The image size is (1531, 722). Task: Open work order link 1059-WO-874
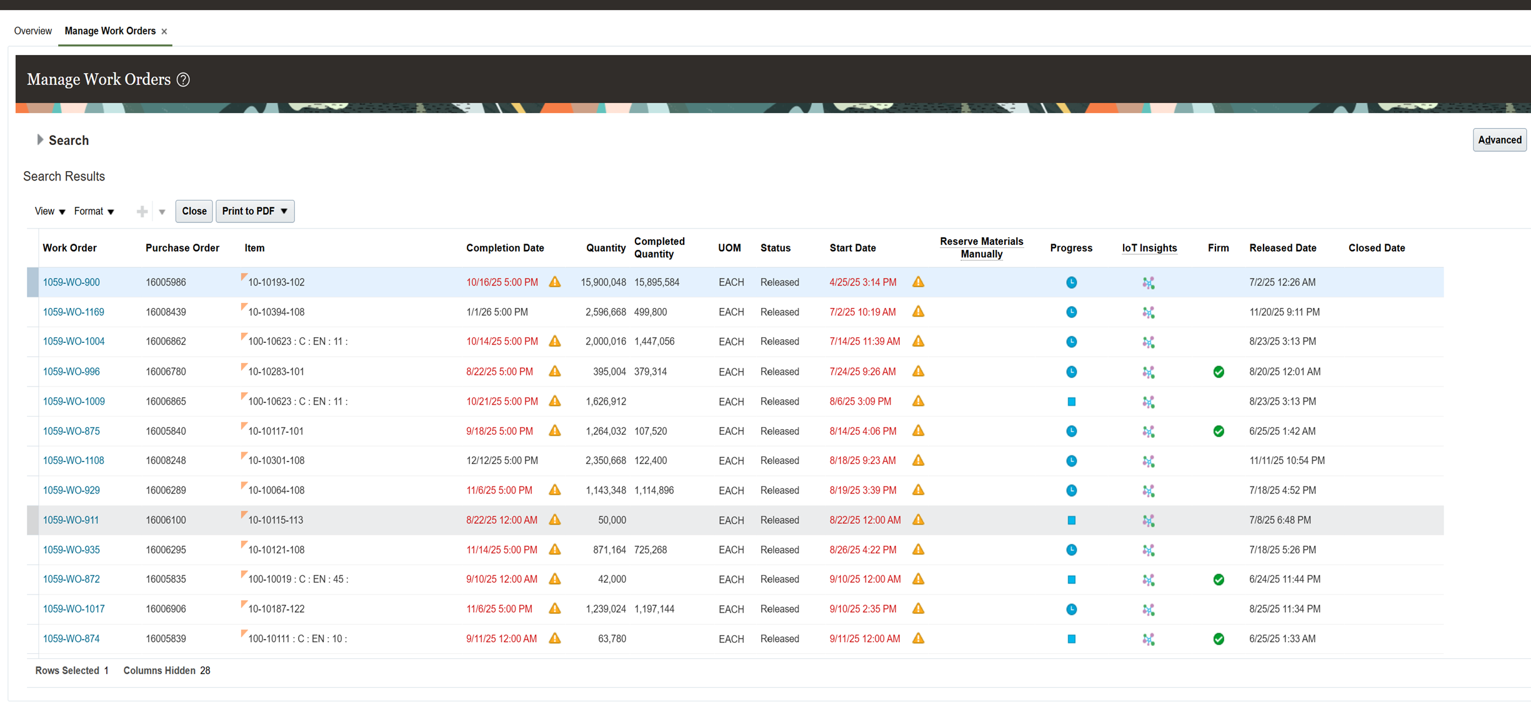coord(71,638)
